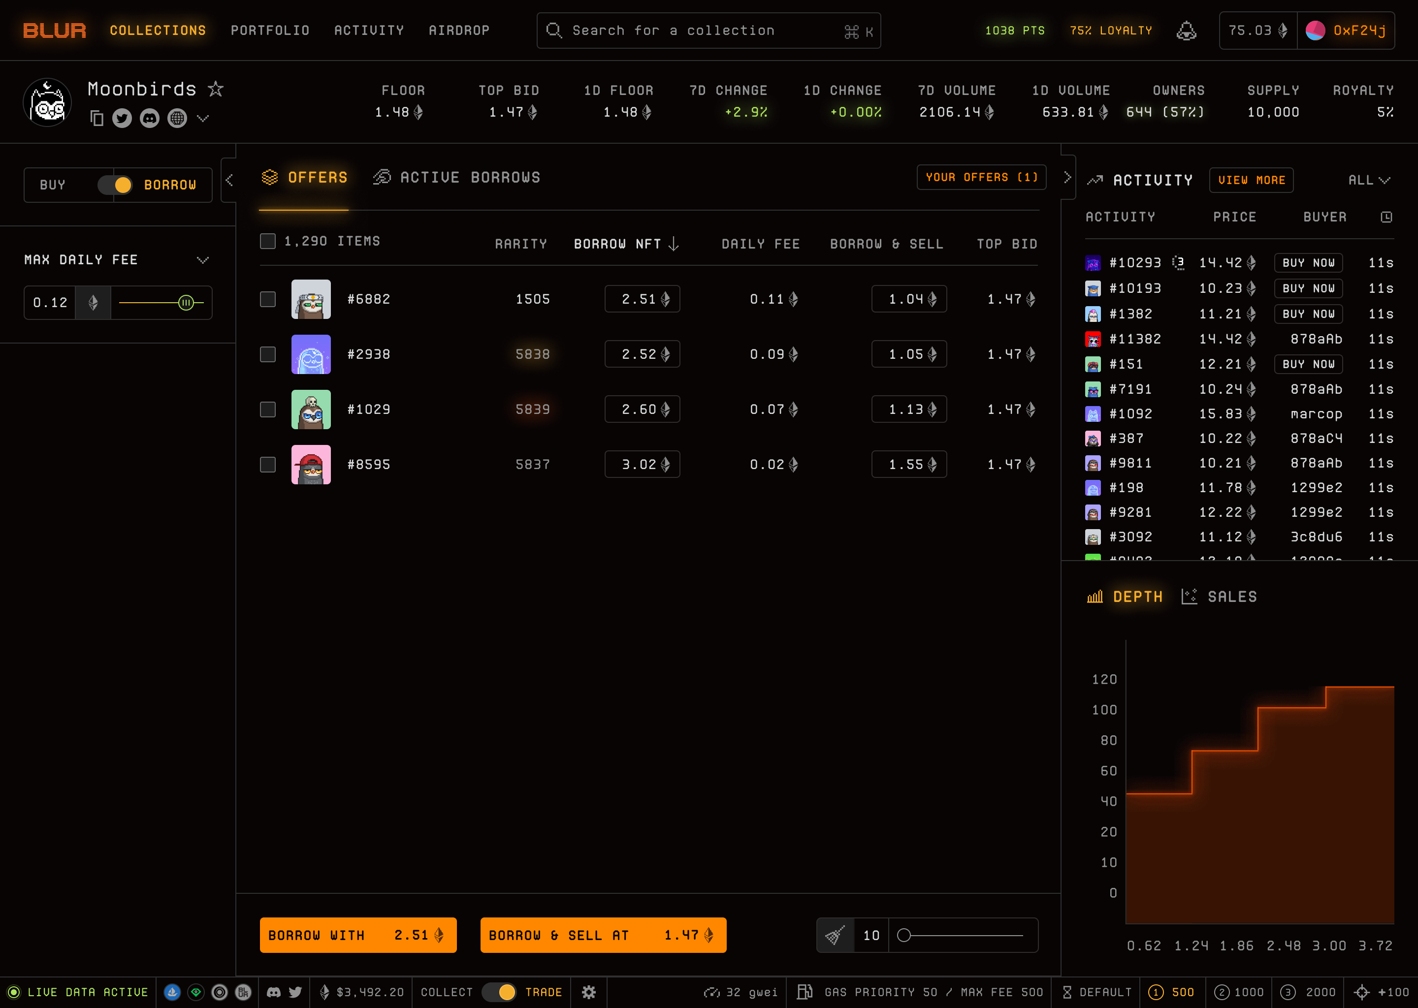This screenshot has width=1418, height=1008.
Task: Open the Moonbirds website globe icon
Action: pyautogui.click(x=177, y=118)
